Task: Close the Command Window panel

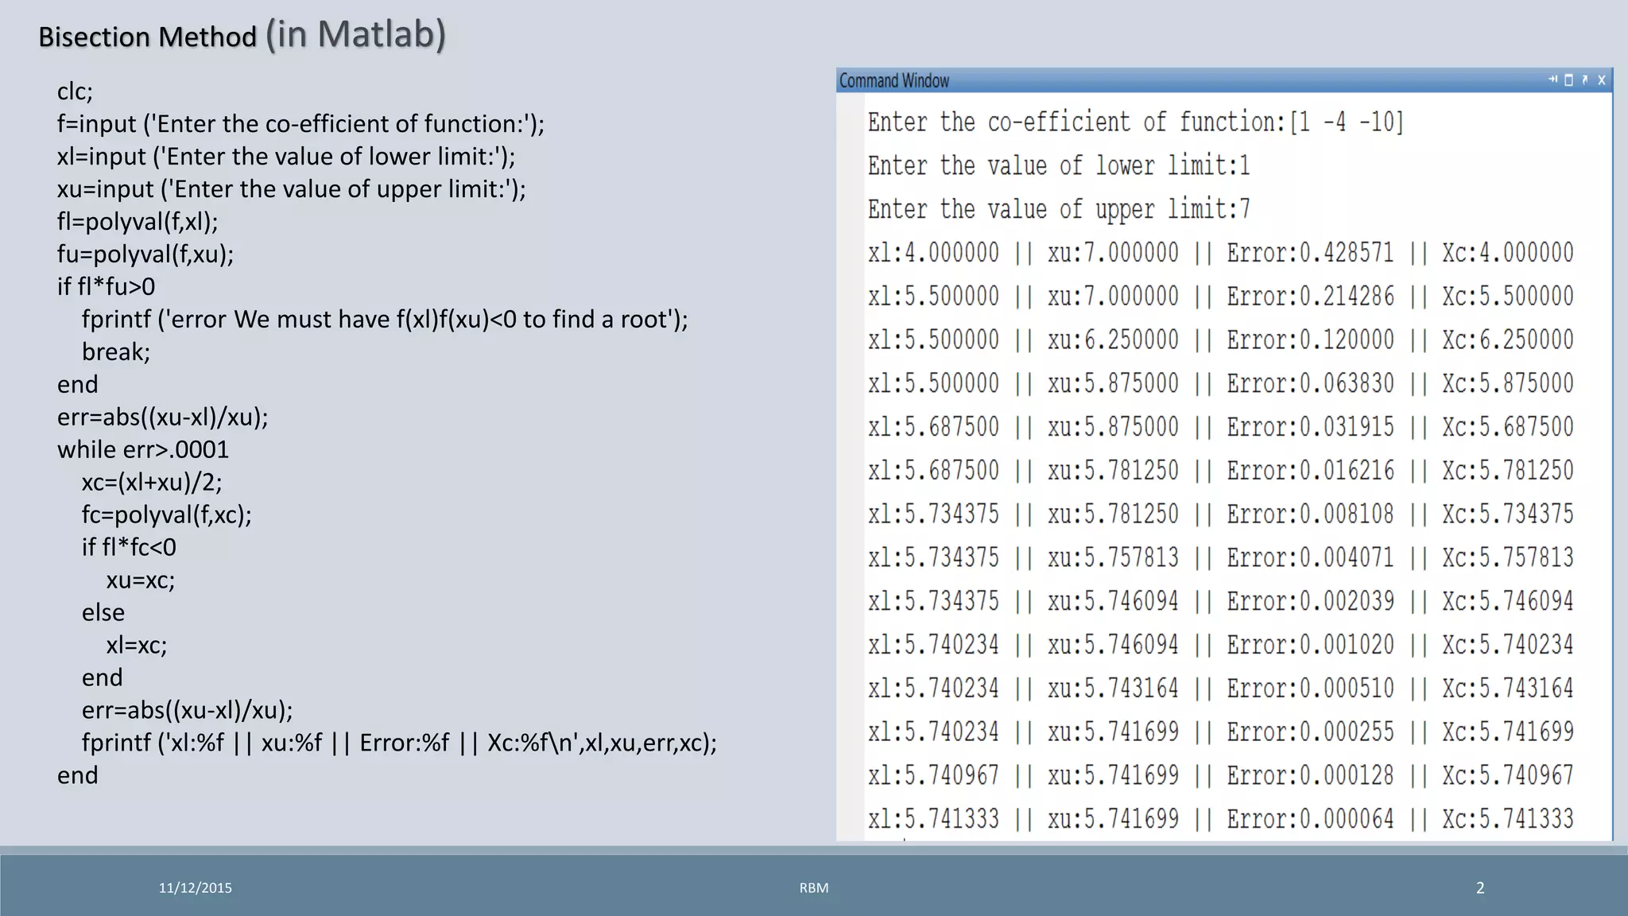Action: (x=1601, y=80)
